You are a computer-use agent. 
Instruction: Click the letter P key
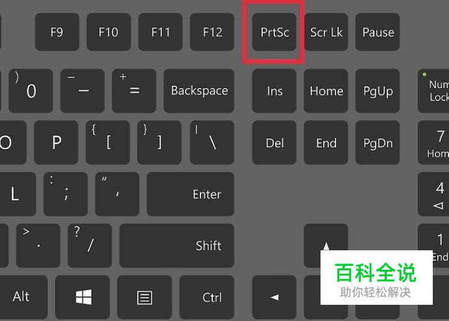coord(56,143)
